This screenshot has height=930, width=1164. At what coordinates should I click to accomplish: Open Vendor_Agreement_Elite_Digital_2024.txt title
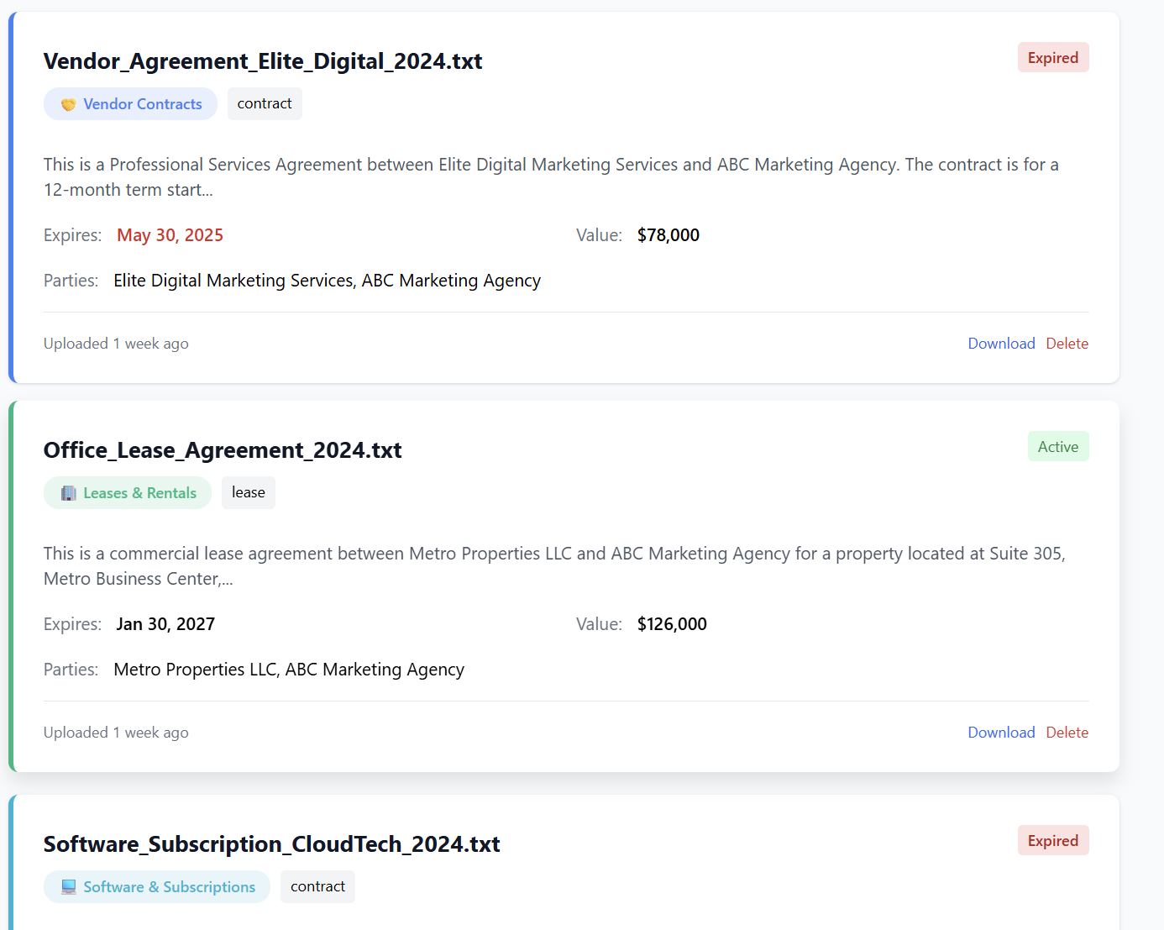[x=263, y=61]
